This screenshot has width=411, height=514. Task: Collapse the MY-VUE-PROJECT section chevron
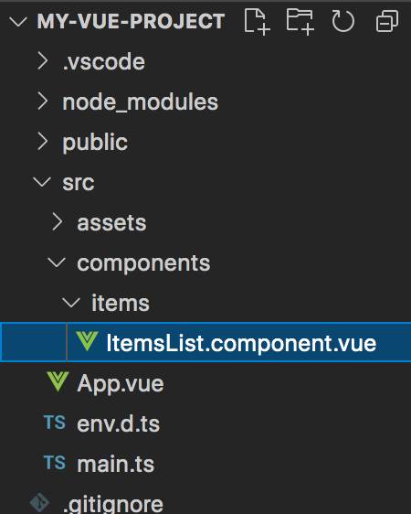18,22
